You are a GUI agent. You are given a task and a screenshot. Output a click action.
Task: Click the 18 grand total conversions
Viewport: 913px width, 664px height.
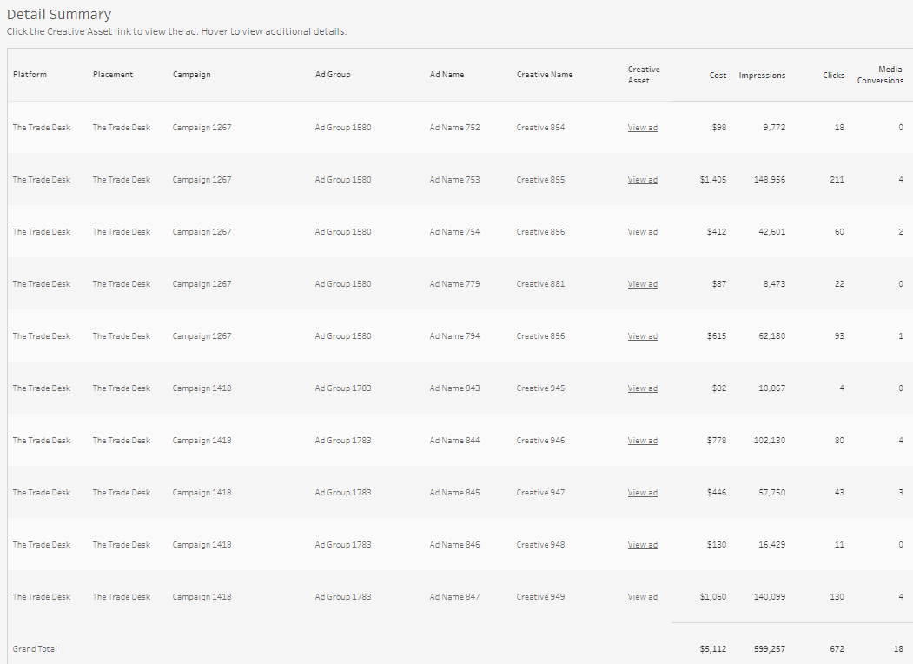click(898, 649)
